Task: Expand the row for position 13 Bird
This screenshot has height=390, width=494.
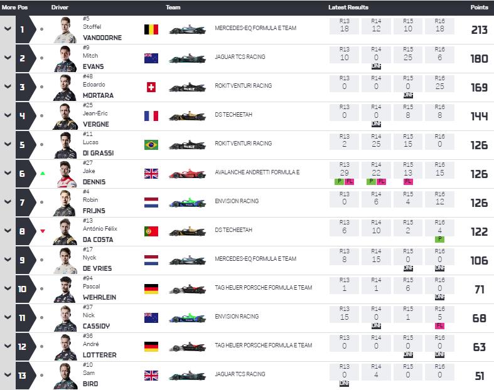Action: (x=8, y=375)
